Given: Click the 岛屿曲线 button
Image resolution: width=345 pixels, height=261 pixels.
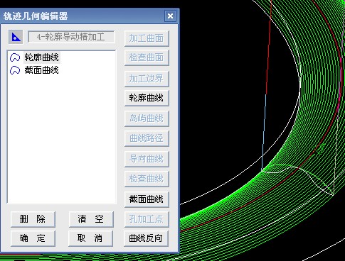Looking at the screenshot, I should pyautogui.click(x=147, y=118).
